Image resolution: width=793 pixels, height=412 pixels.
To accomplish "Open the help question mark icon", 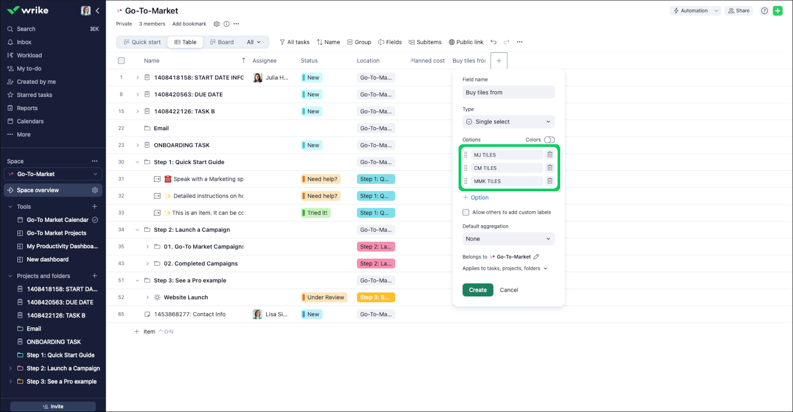I will pyautogui.click(x=764, y=11).
